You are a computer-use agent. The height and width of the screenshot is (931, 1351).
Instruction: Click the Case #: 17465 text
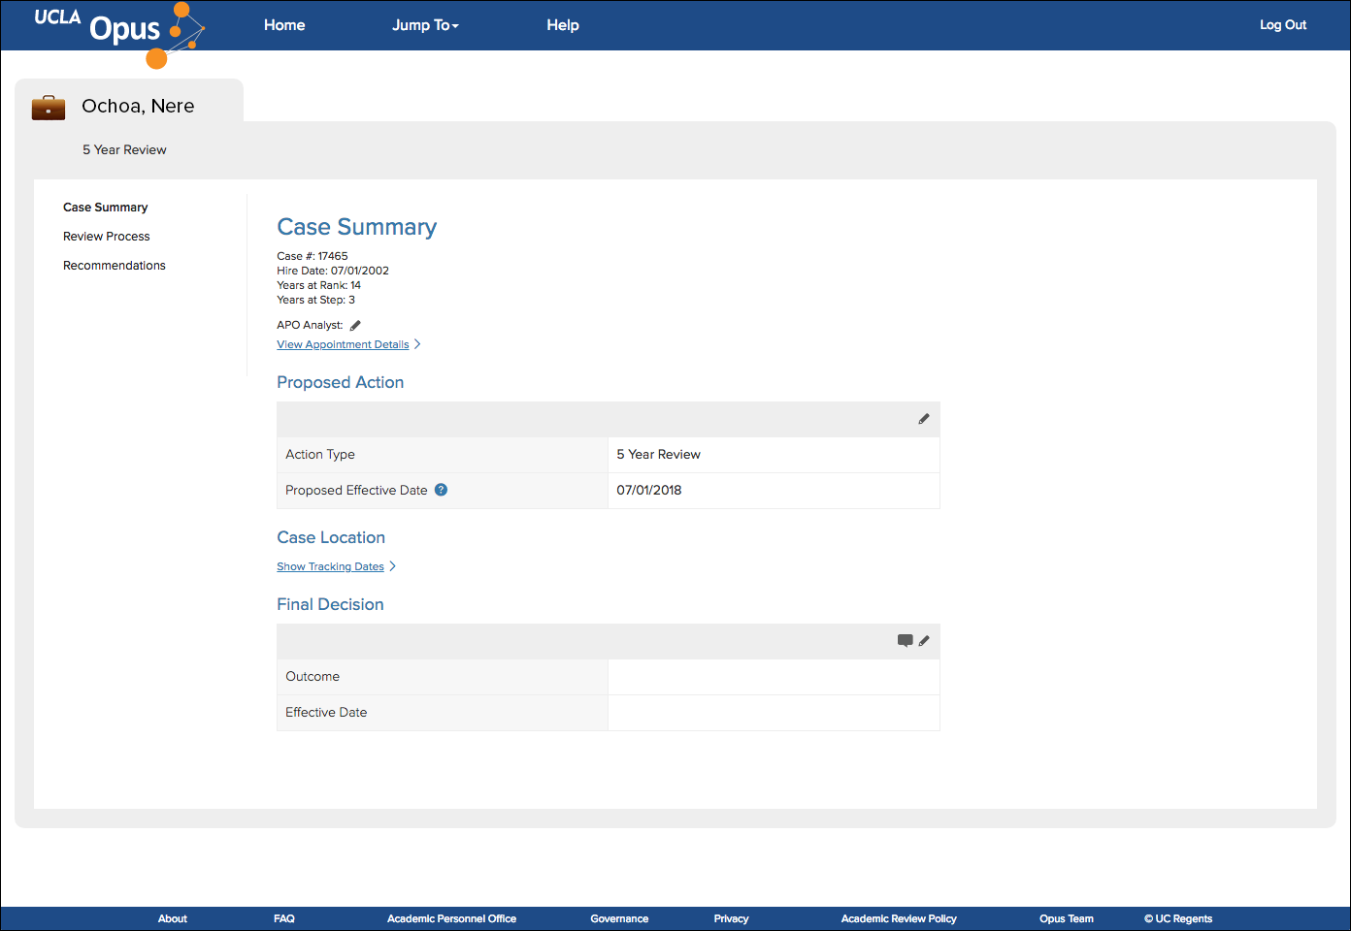[313, 256]
